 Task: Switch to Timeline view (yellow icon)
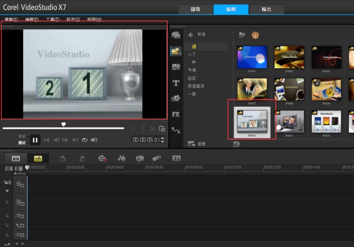pos(38,159)
